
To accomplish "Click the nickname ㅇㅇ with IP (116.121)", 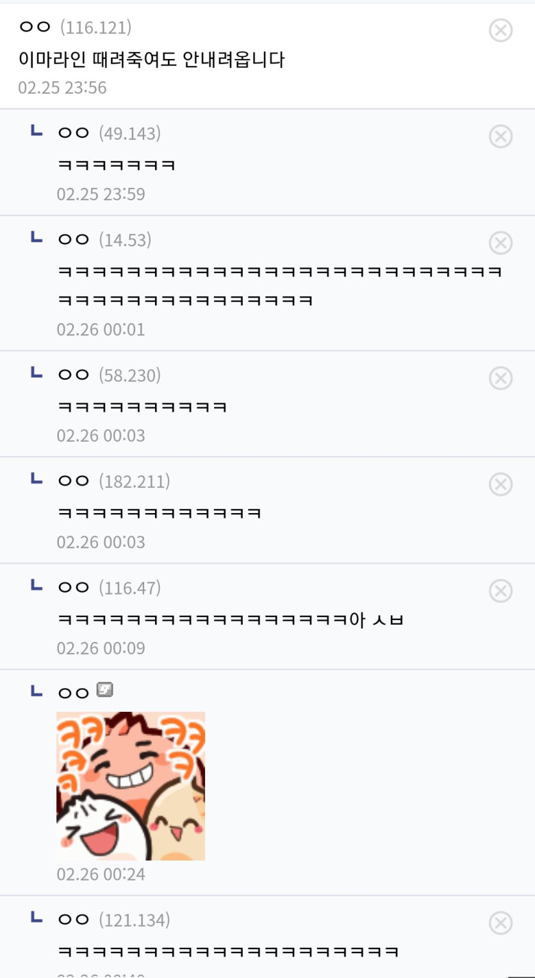I will point(35,28).
